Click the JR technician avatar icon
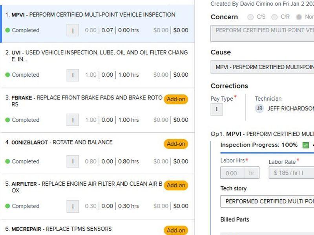The height and width of the screenshot is (235, 314). [260, 109]
